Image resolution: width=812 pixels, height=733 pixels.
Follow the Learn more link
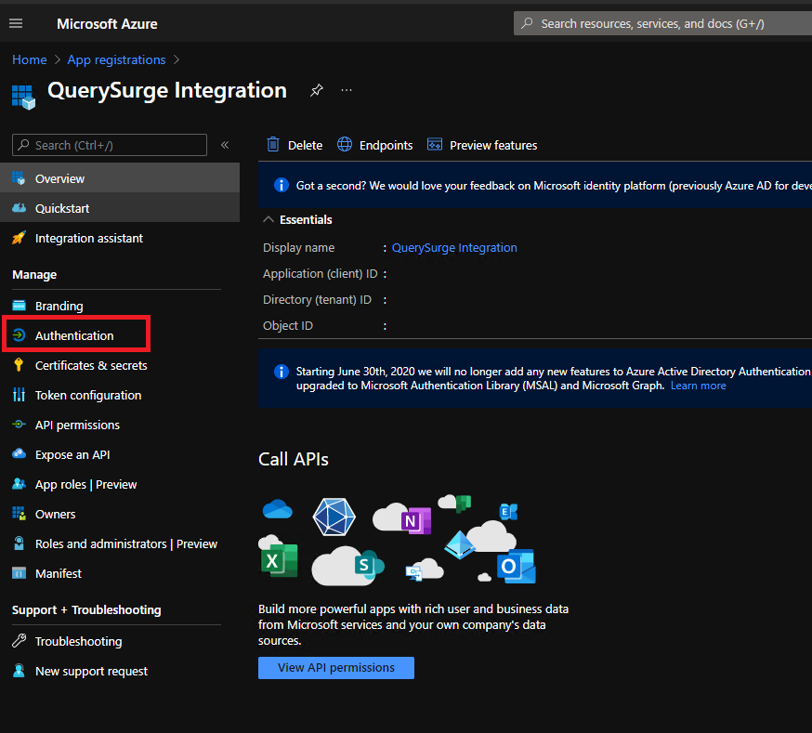(698, 386)
